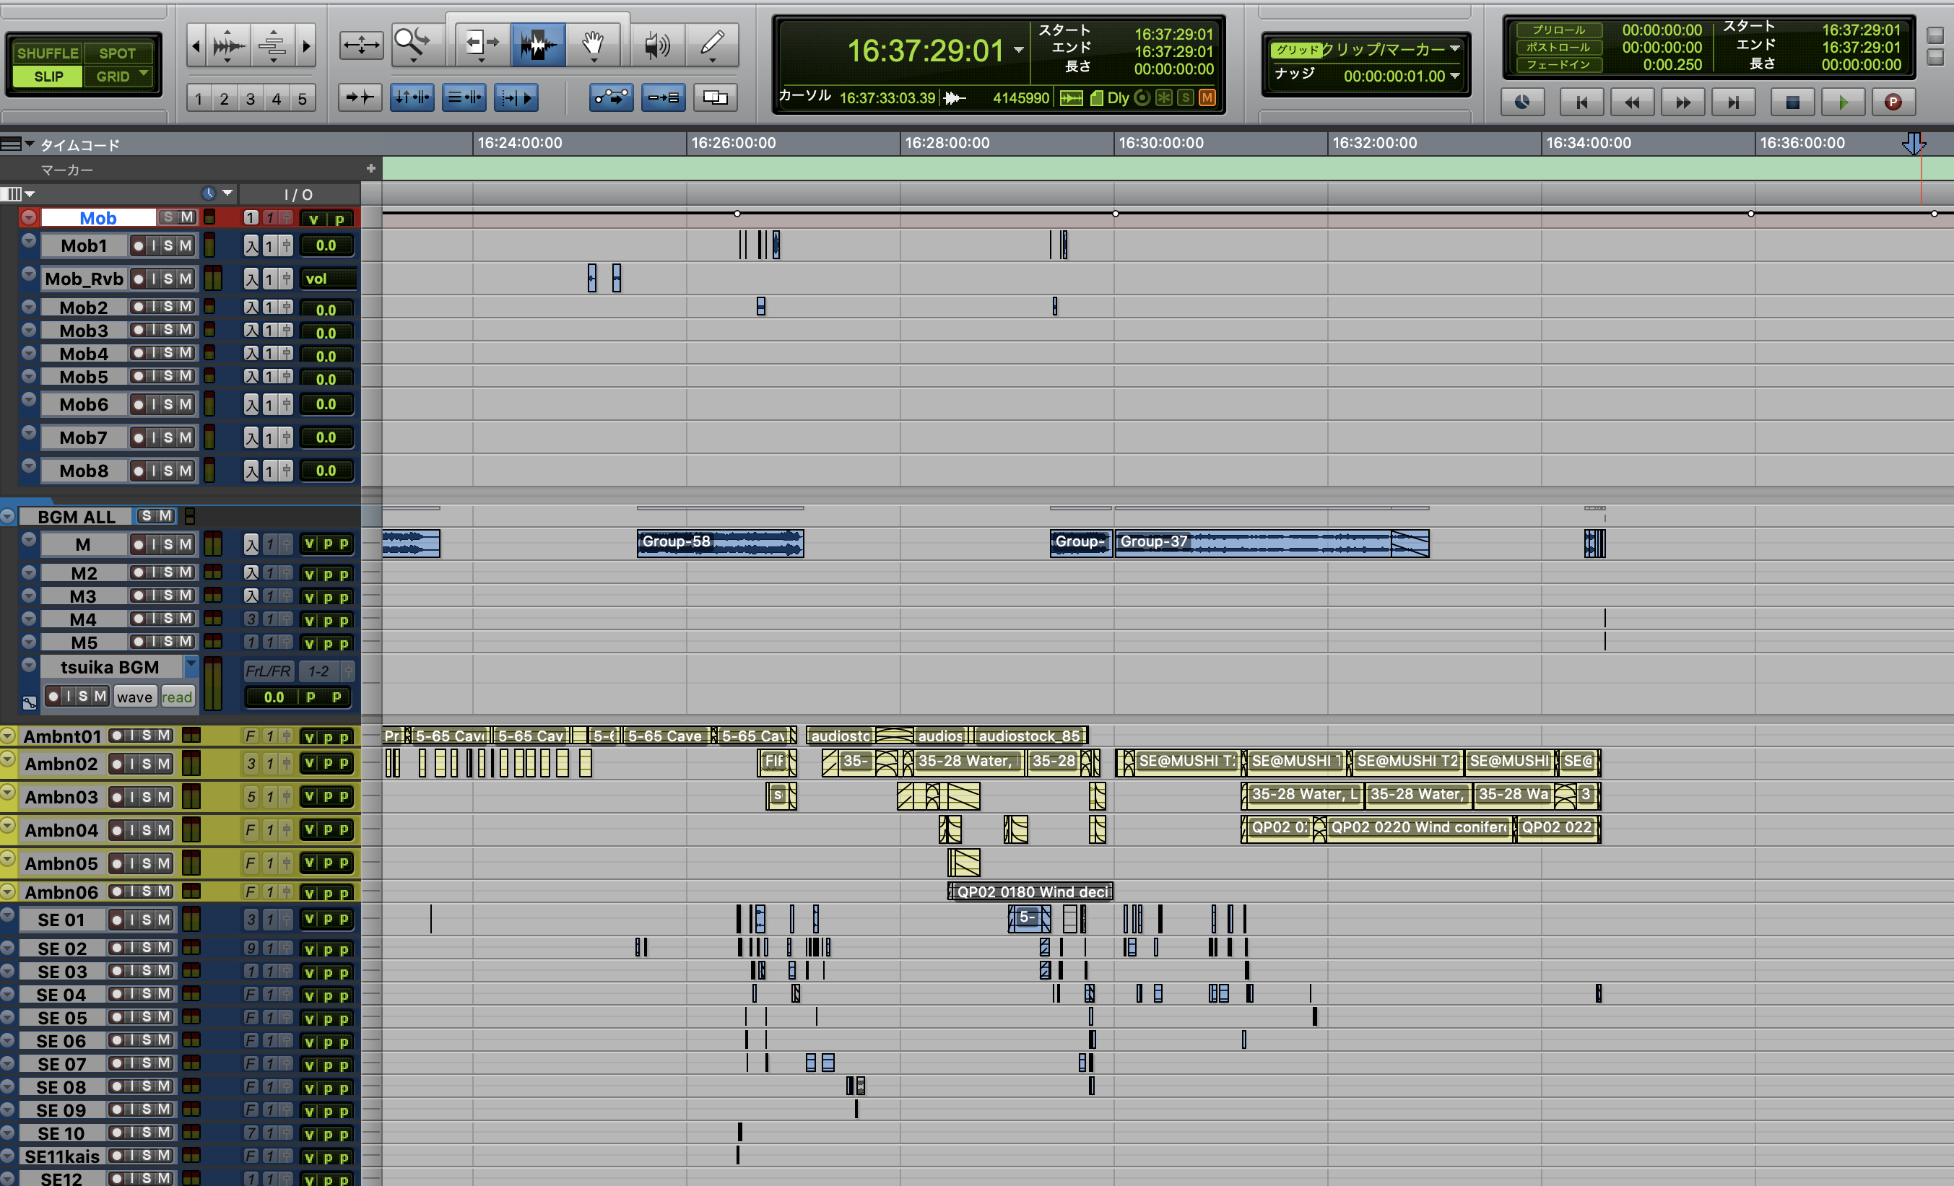Enable SHUFFLE edit mode
Image resolution: width=1954 pixels, height=1186 pixels.
pyautogui.click(x=48, y=53)
